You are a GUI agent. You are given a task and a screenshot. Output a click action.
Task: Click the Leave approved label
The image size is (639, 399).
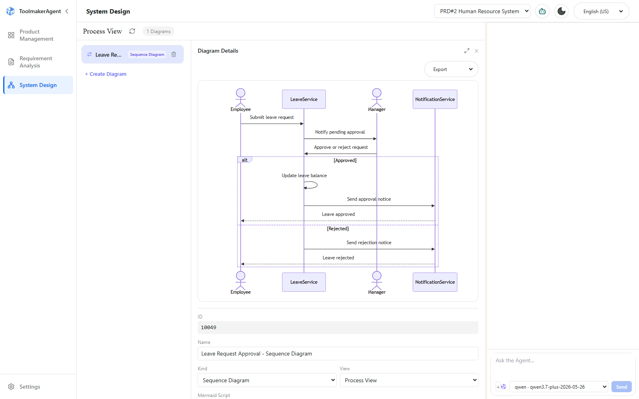point(338,214)
